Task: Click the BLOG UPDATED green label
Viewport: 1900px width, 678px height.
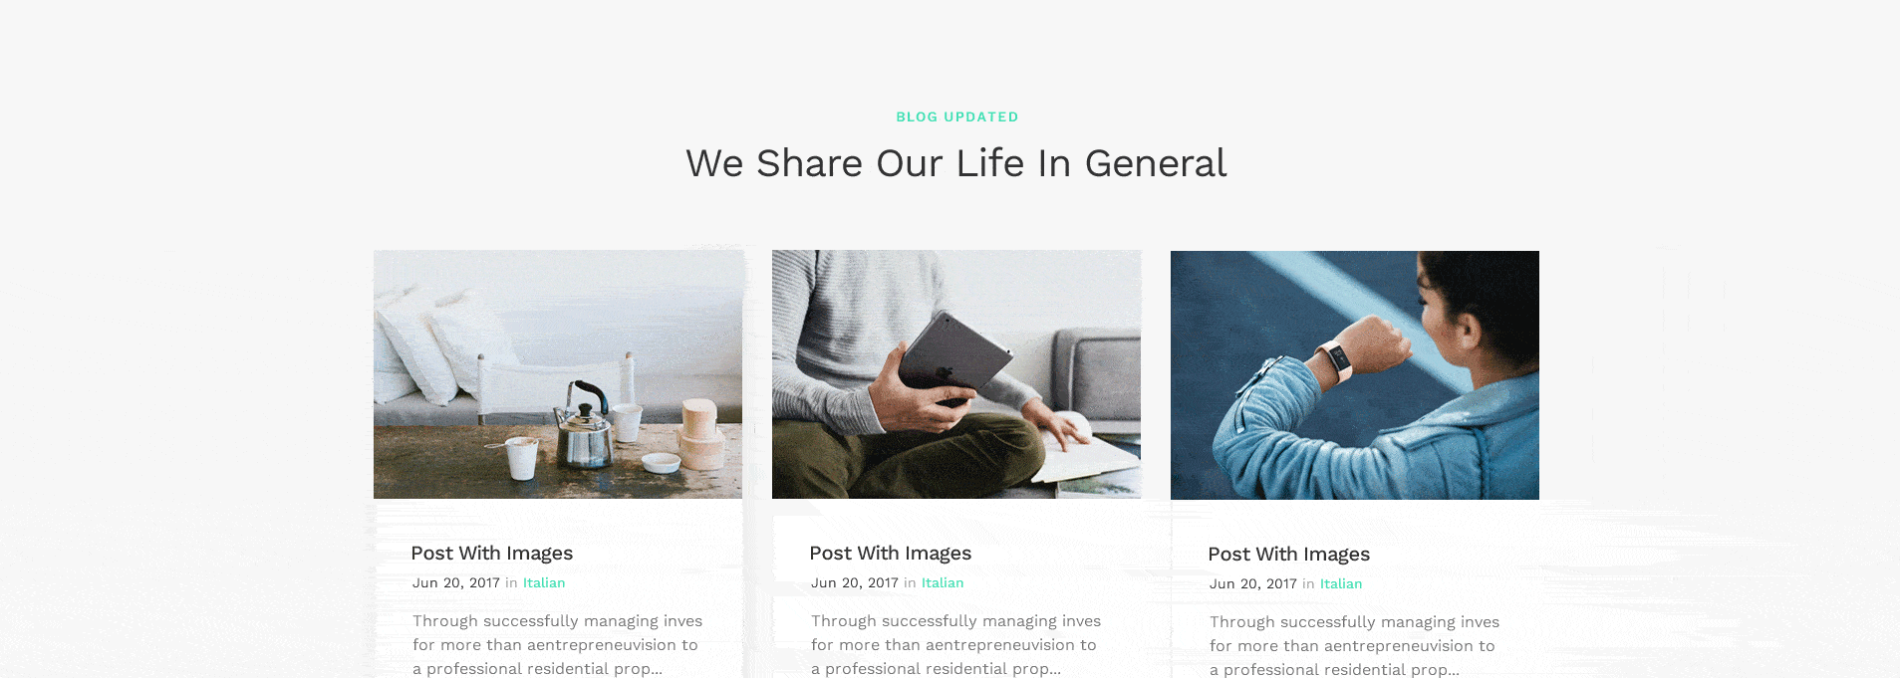Action: 957,116
